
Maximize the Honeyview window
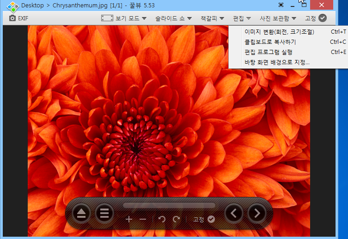(304, 5)
